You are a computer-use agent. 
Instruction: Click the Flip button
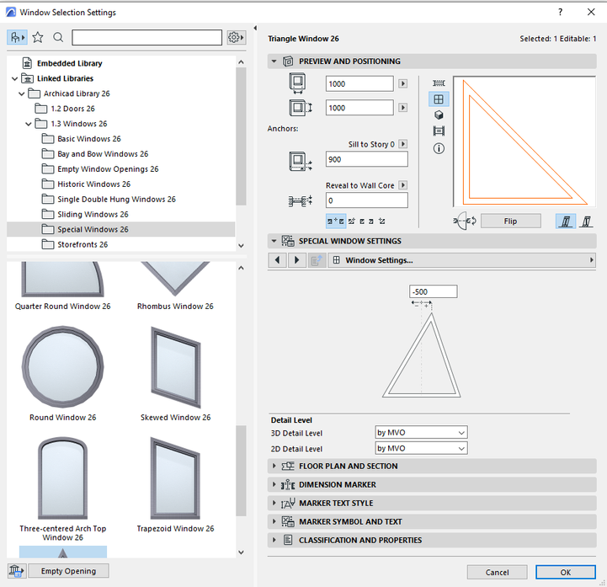click(x=511, y=221)
